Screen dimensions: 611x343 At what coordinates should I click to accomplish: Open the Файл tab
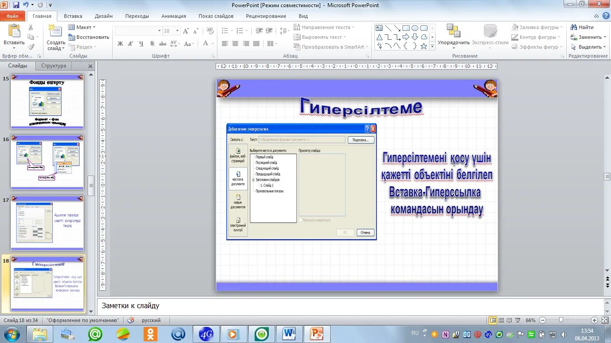tap(13, 16)
